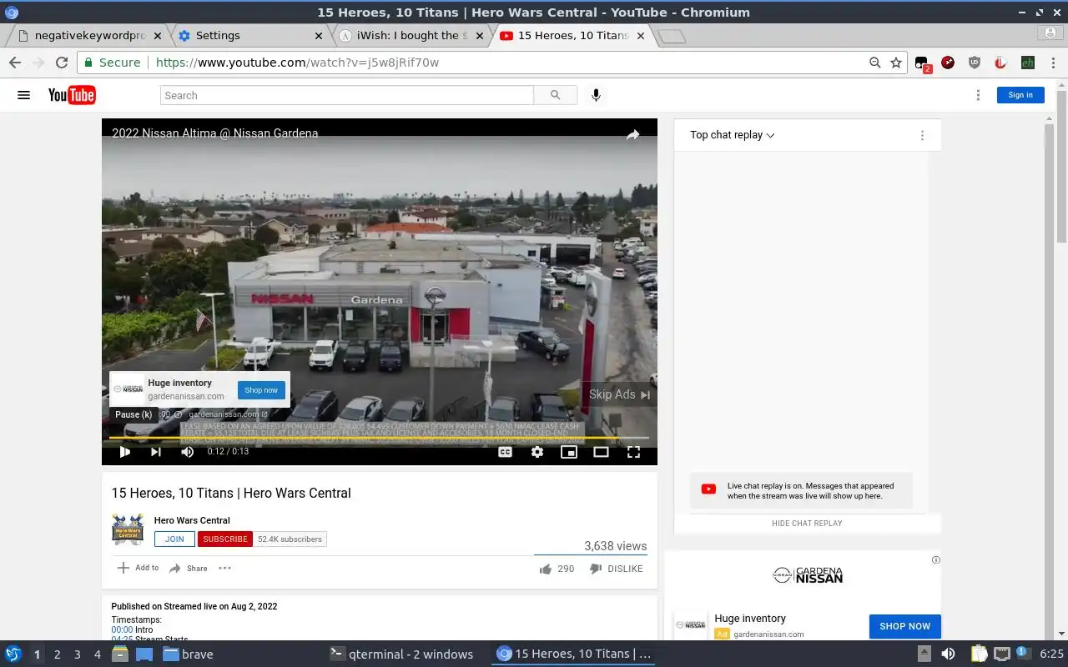Image resolution: width=1068 pixels, height=667 pixels.
Task: Skip to next video in player
Action: [156, 452]
